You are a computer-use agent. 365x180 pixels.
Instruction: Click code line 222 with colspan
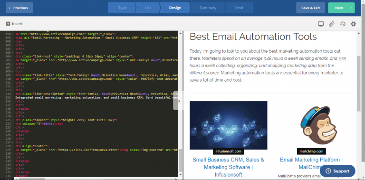(39, 124)
